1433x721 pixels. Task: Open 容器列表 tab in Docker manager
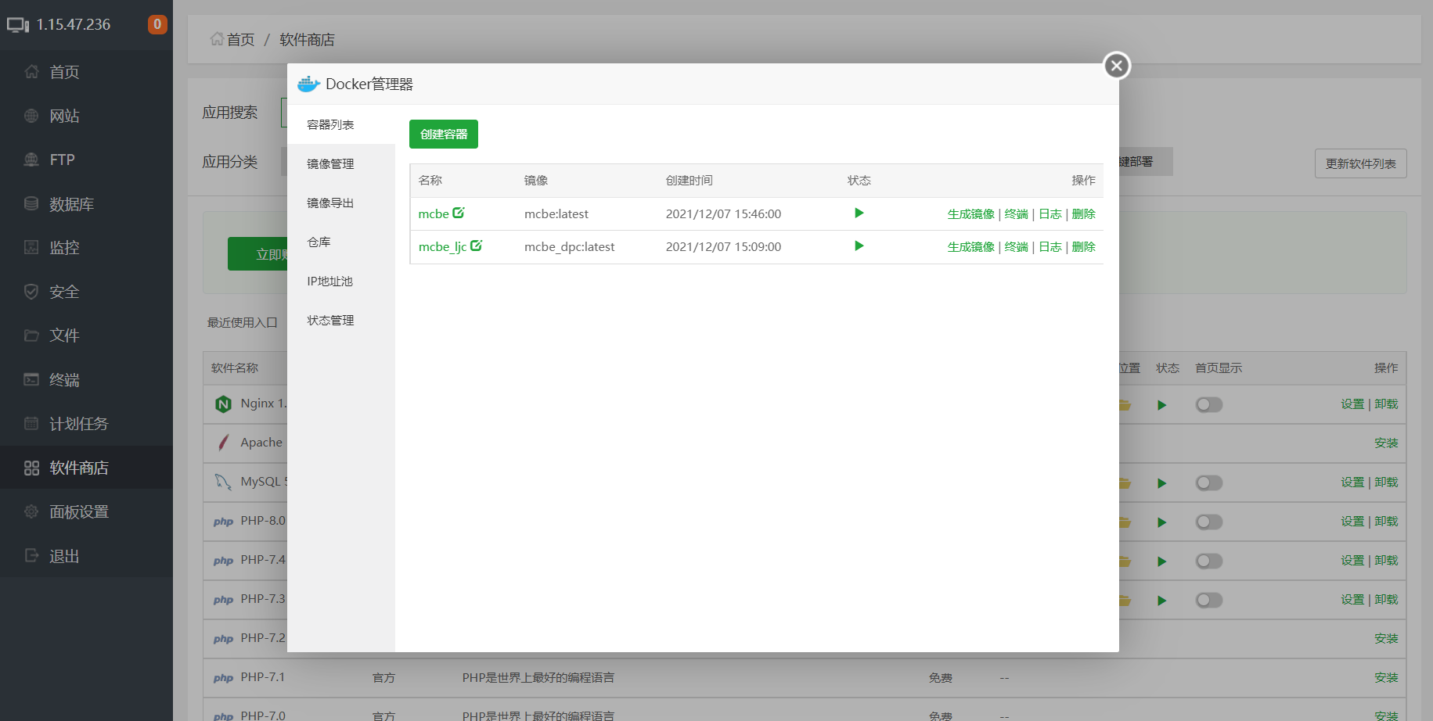(341, 124)
